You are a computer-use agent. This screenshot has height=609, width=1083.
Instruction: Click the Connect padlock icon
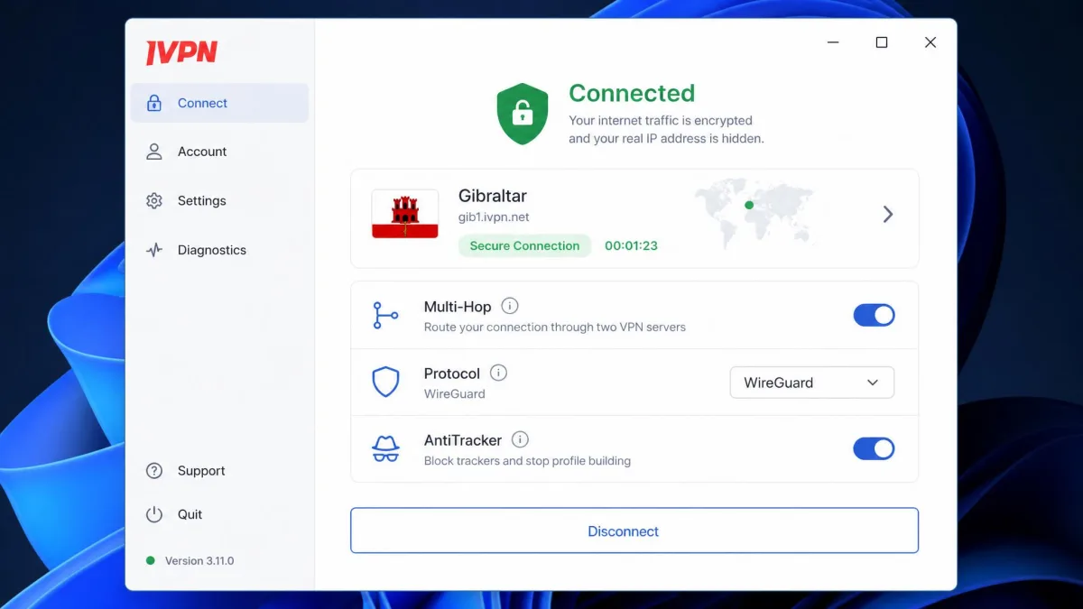coord(154,103)
